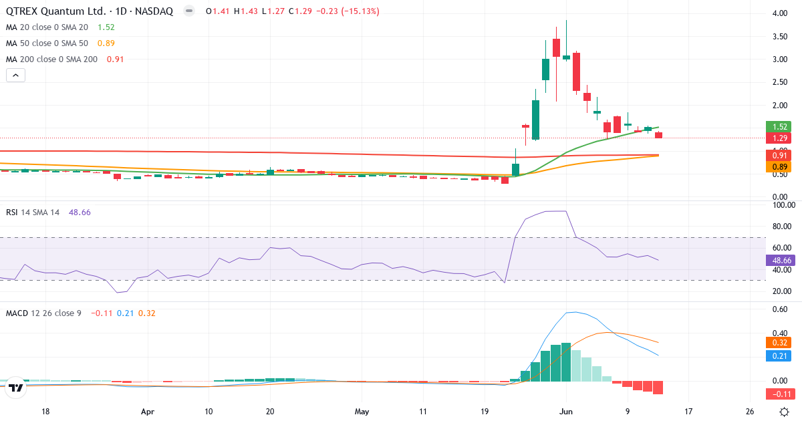
Task: Click the green 1.52 price label
Action: point(778,126)
